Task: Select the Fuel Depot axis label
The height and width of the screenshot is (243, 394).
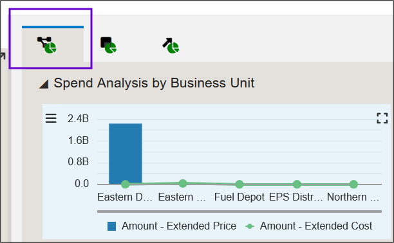Action: (239, 197)
